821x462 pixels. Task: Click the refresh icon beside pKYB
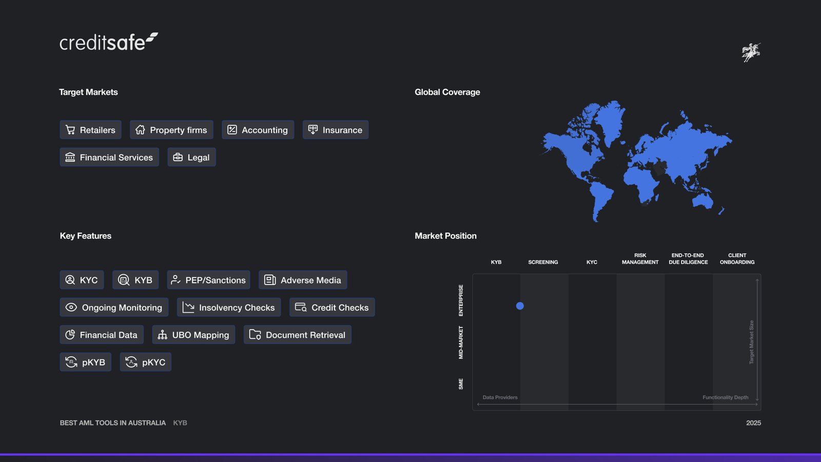pos(71,362)
